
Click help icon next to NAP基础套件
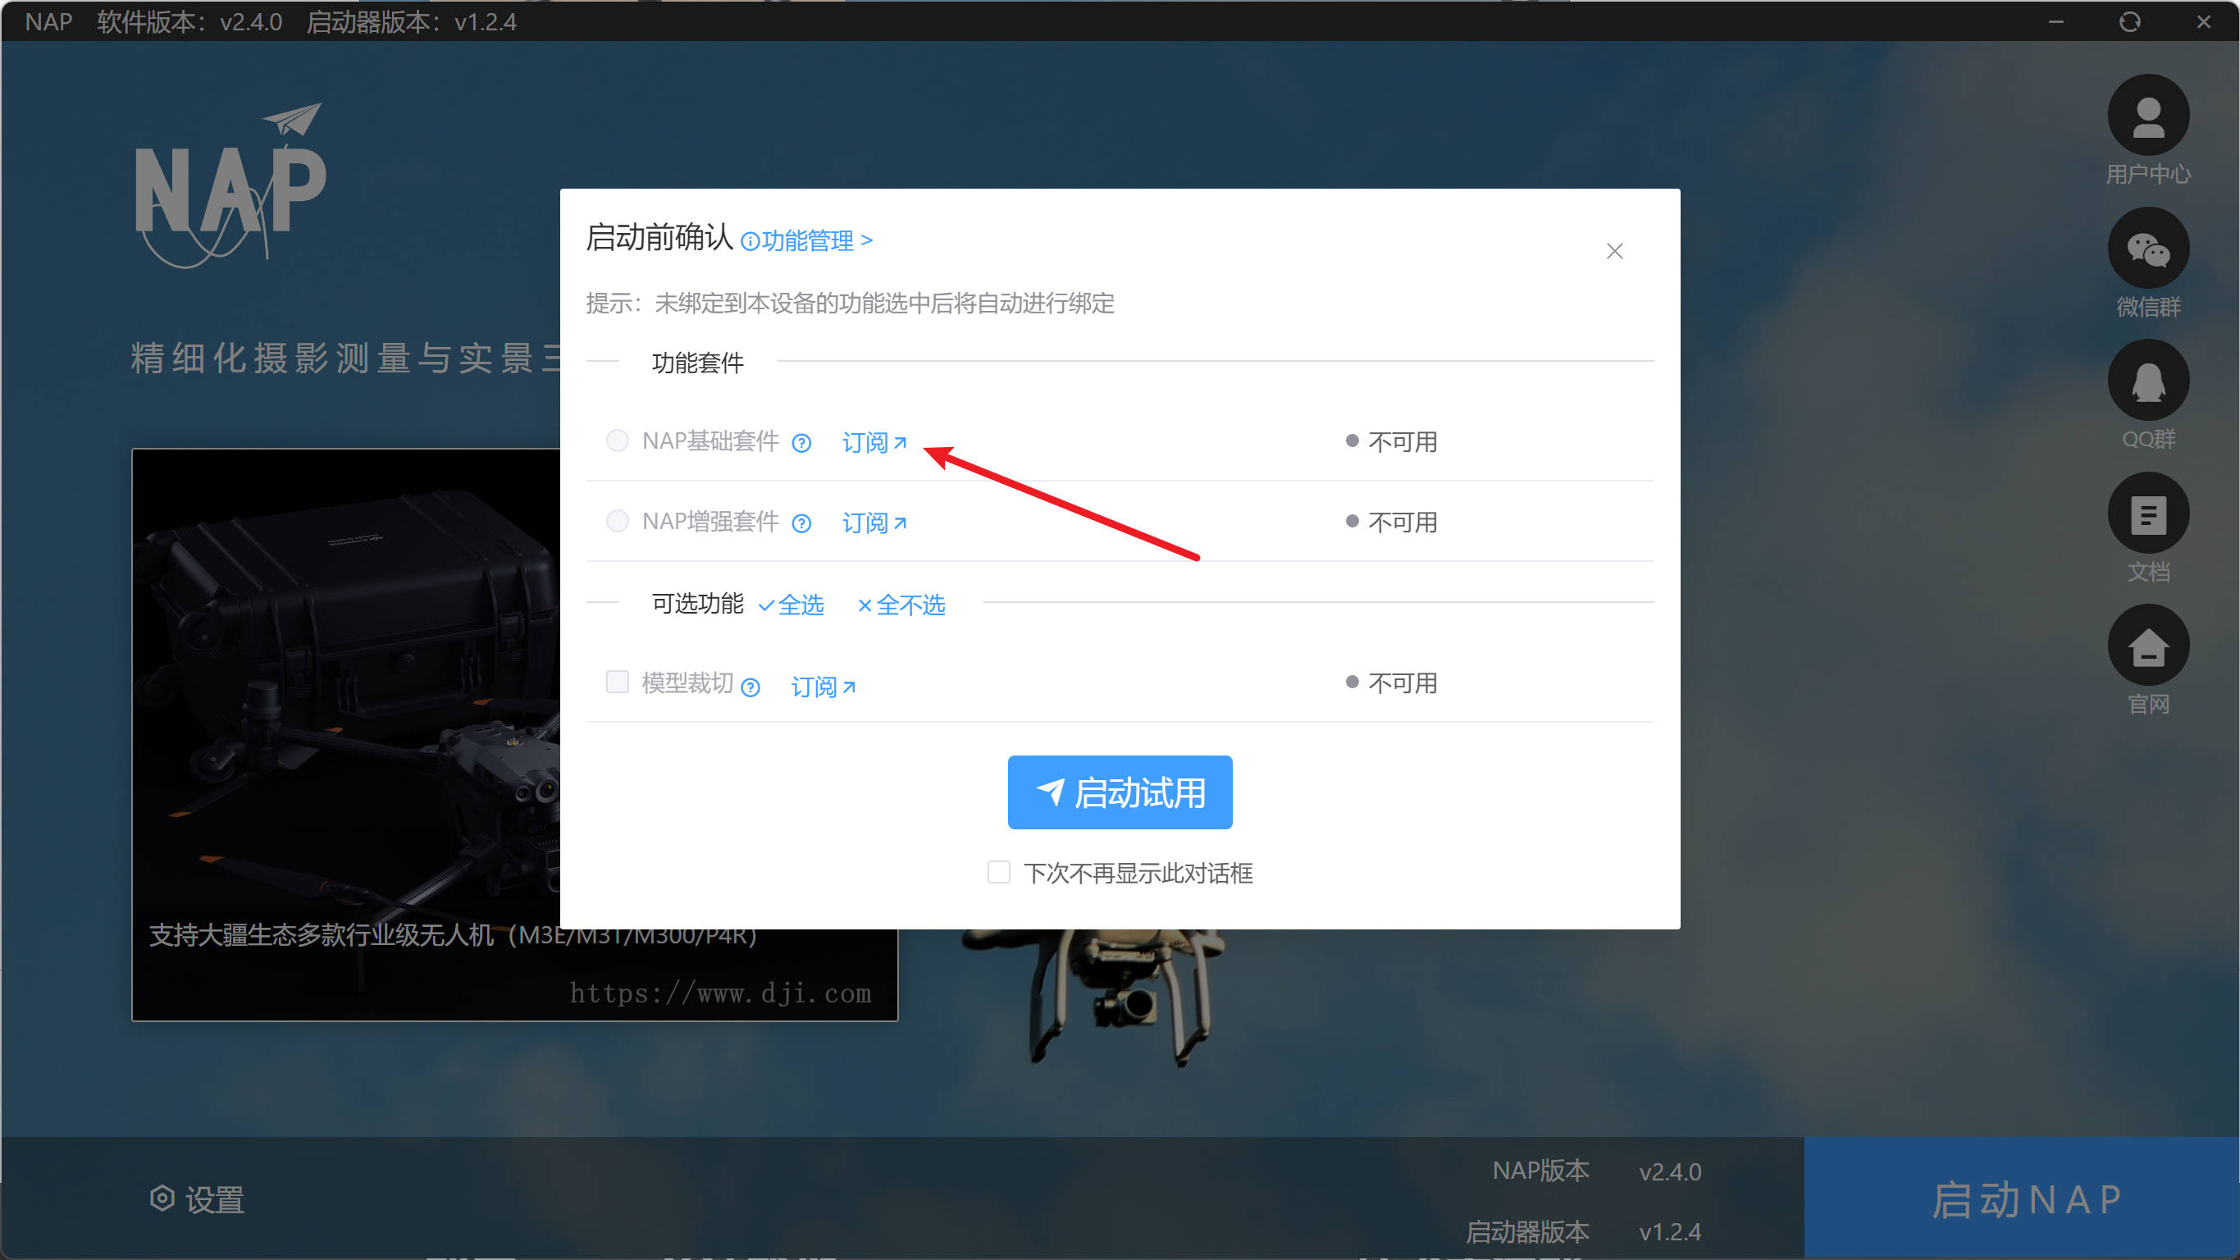pos(801,444)
